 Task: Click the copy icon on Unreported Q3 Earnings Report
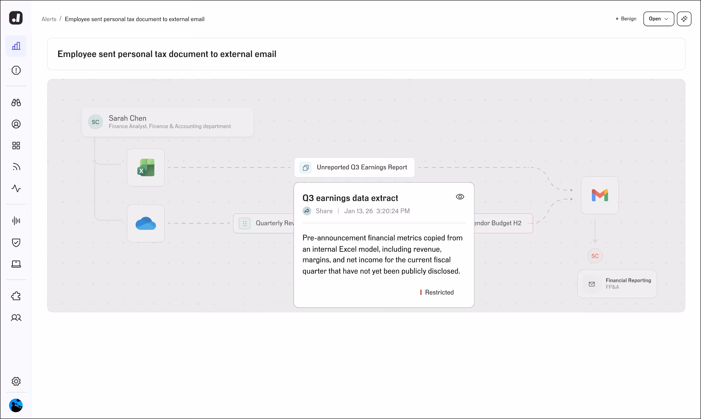pos(306,168)
